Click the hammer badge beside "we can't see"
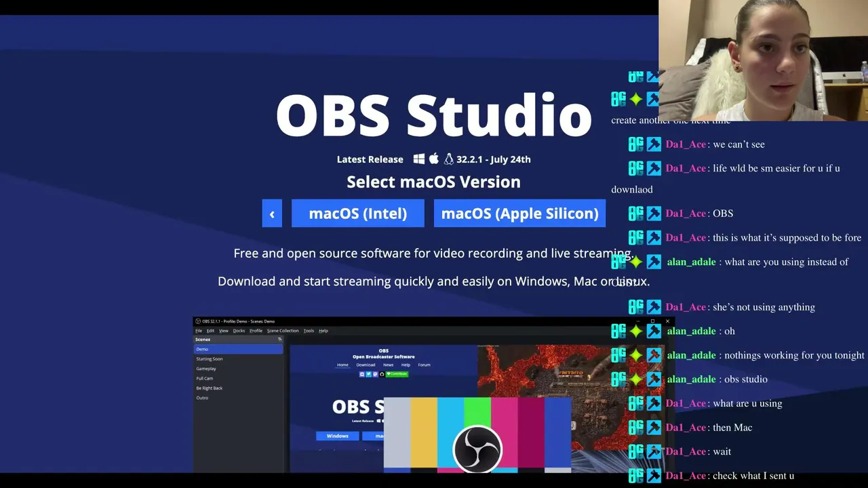This screenshot has height=488, width=868. coord(654,144)
